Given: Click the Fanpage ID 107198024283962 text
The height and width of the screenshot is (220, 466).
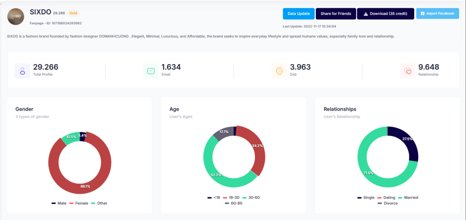Looking at the screenshot, I should click(x=56, y=23).
